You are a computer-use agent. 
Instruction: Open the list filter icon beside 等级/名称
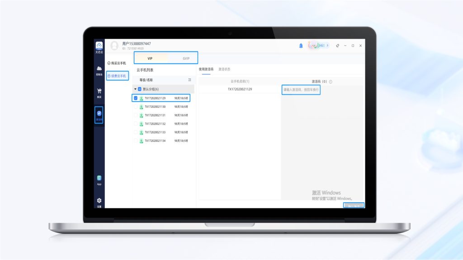tap(190, 80)
